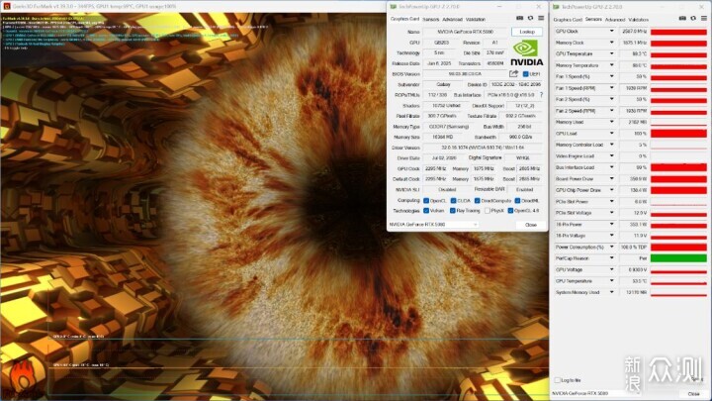This screenshot has width=712, height=401.
Task: Toggle the PhysX checkbox
Action: pos(488,211)
